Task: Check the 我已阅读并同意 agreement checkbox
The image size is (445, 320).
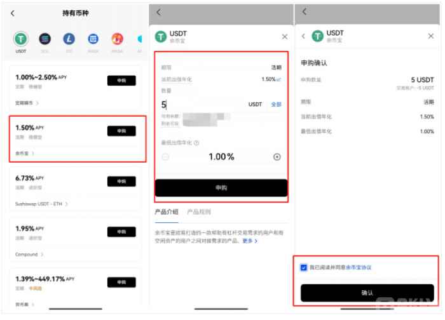Action: (304, 267)
